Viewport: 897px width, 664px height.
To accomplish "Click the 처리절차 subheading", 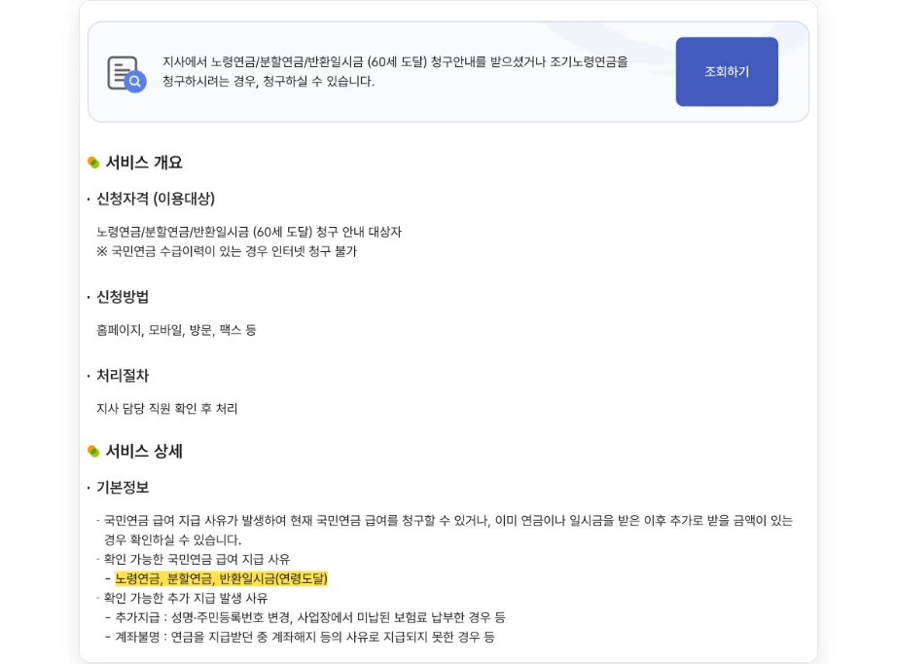I will click(123, 376).
